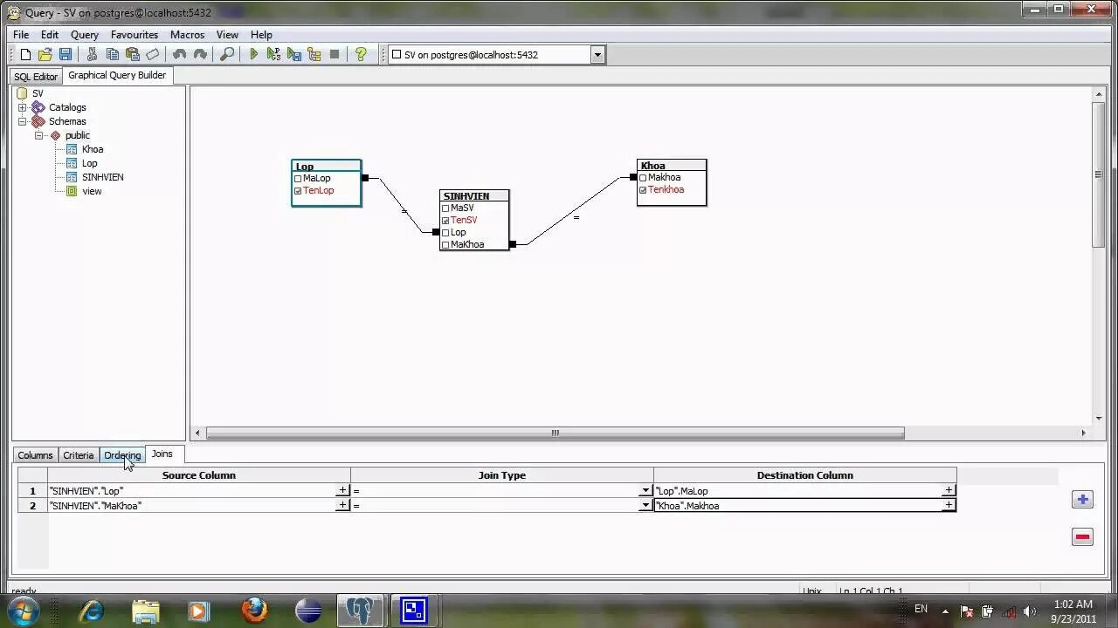Open Windows Explorer folder on the taskbar

146,611
